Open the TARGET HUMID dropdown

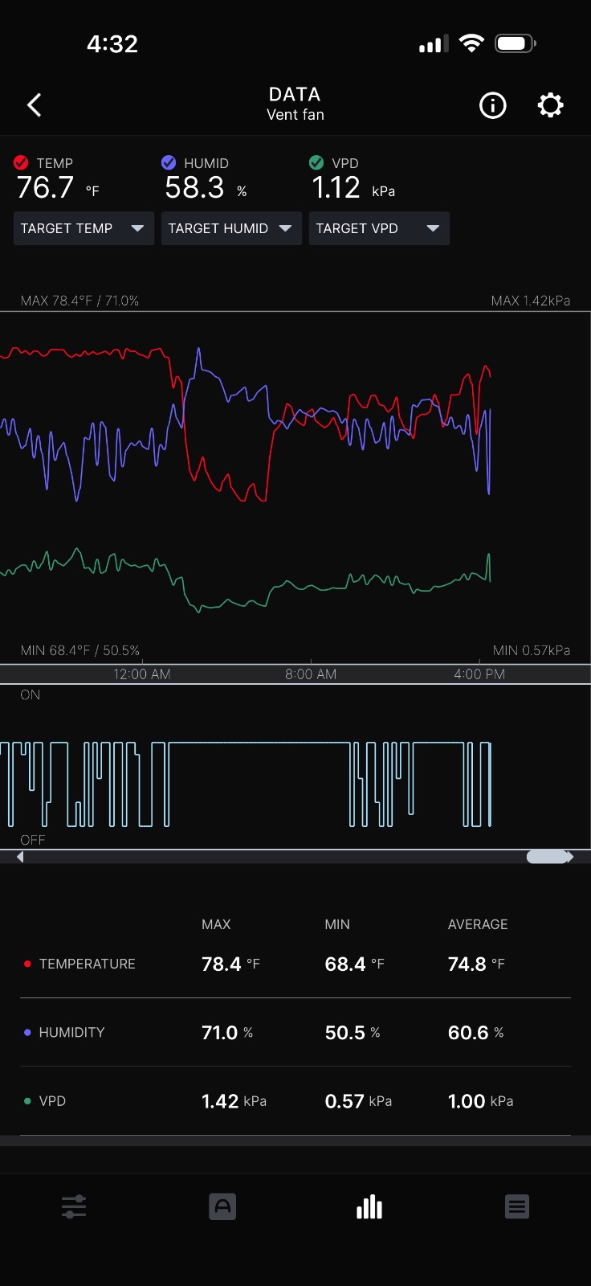[231, 228]
